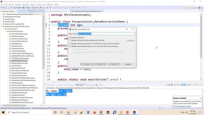Close the Rename Compilation Unit dialog
This screenshot has height=115, width=204.
[x=133, y=29]
